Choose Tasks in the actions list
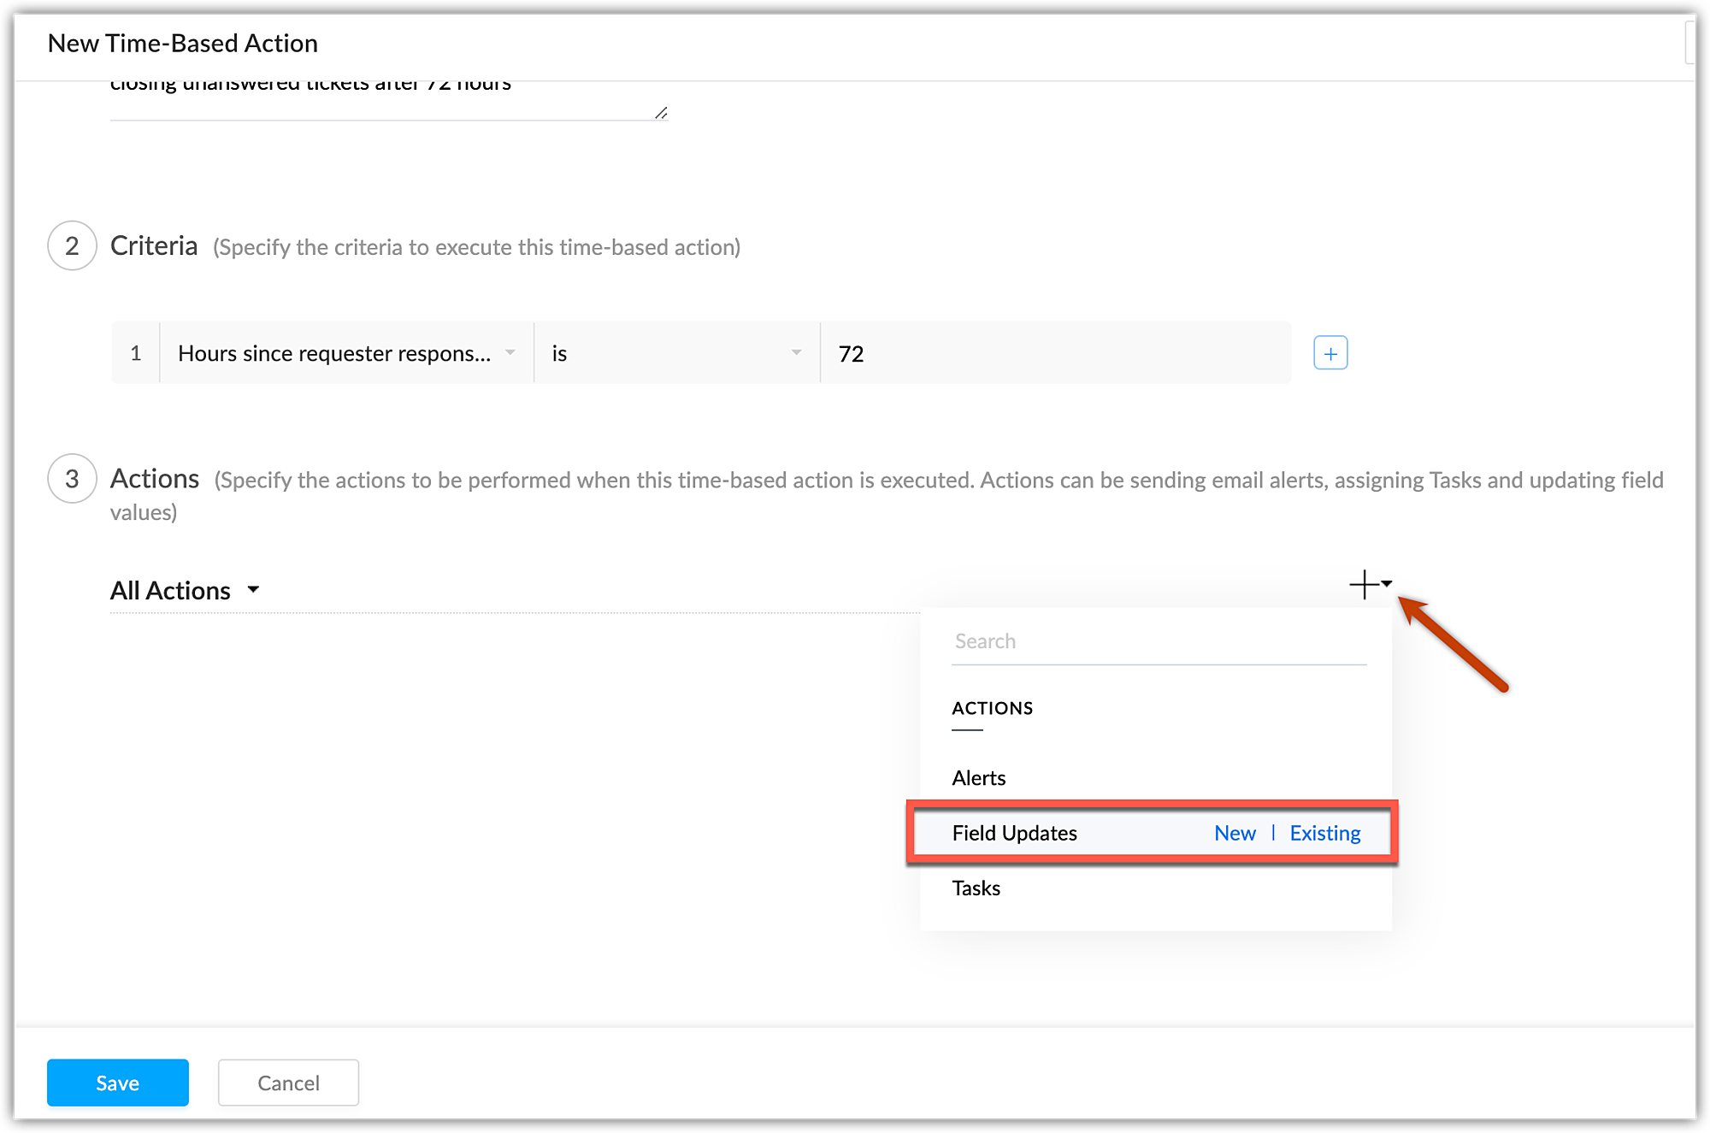The image size is (1710, 1133). [x=976, y=888]
